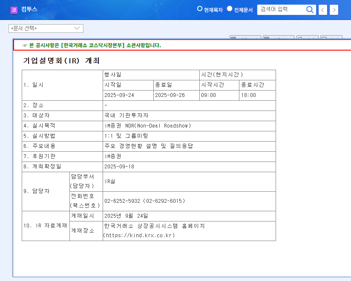Viewport: 351px width, 281px height.
Task: Click the 전화번호 (팩스번호) sub-label cell
Action: (86, 201)
